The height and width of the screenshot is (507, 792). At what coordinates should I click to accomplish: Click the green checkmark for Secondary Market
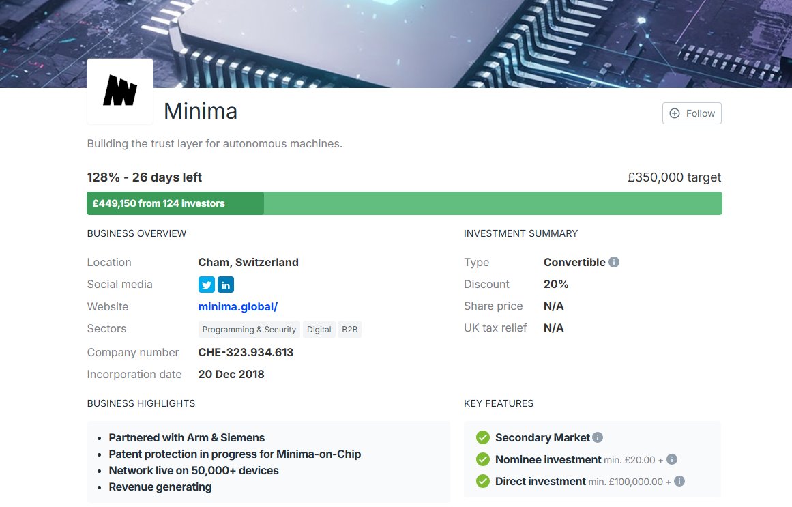coord(483,437)
